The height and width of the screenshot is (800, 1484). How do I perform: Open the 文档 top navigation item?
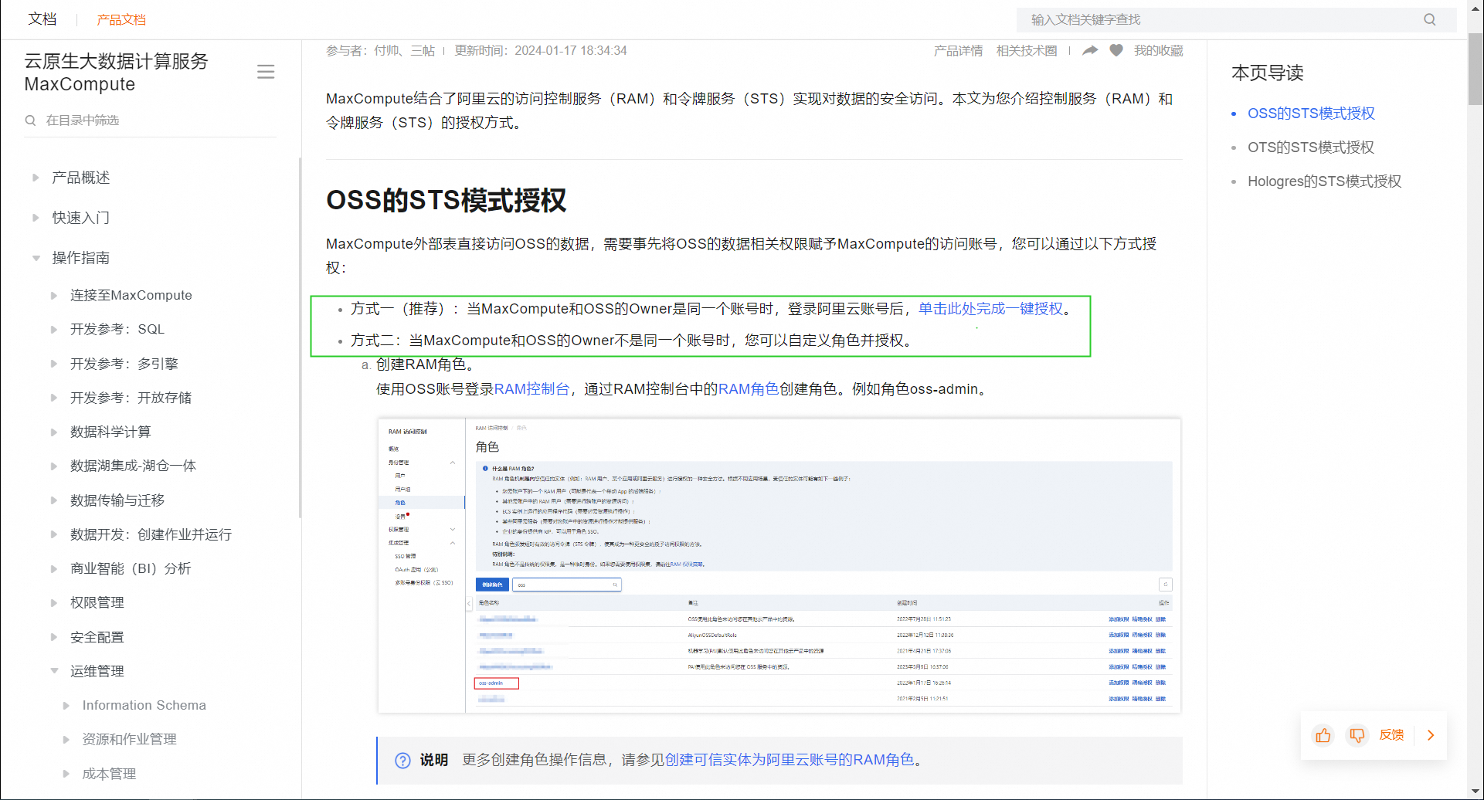click(x=42, y=19)
